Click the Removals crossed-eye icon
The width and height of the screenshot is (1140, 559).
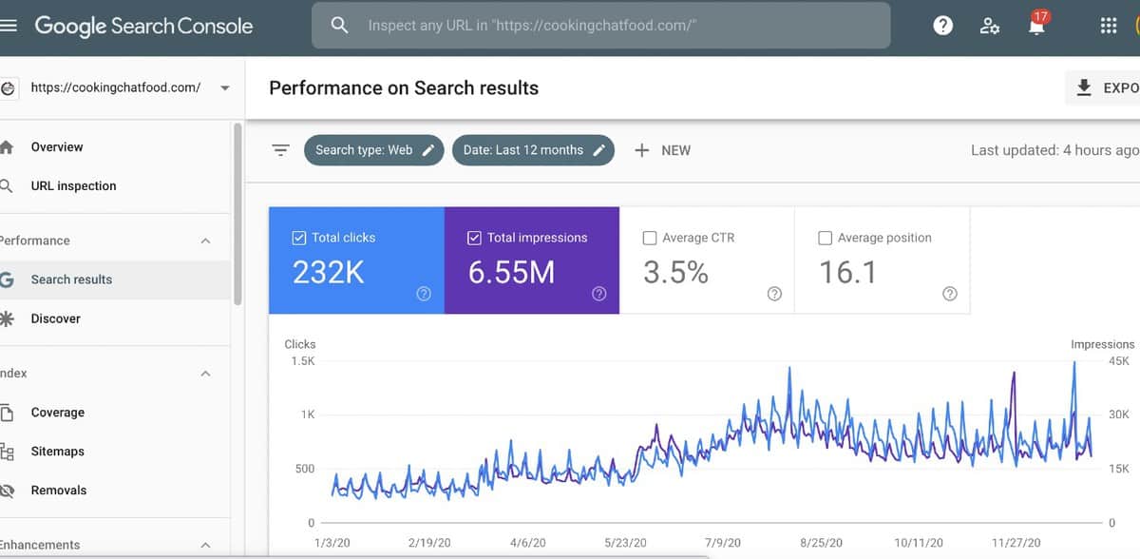(x=8, y=491)
